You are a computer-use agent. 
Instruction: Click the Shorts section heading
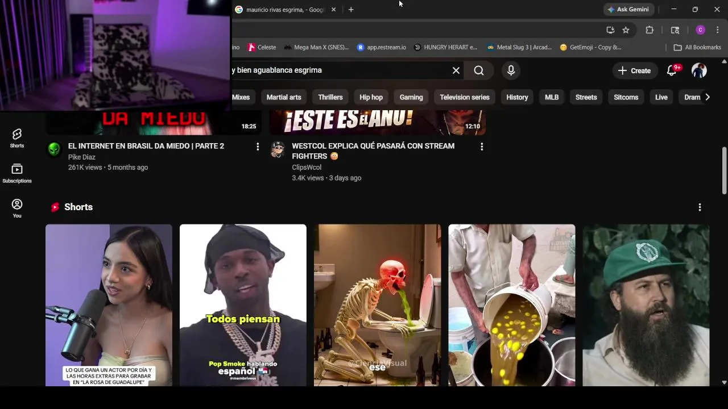[x=78, y=207]
